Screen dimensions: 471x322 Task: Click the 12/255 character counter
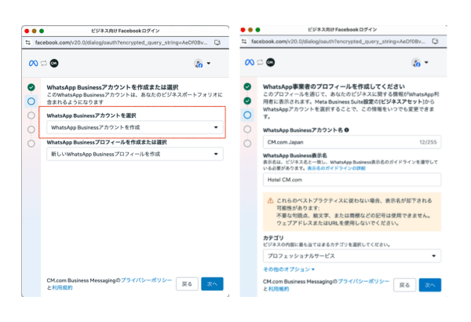click(x=428, y=142)
